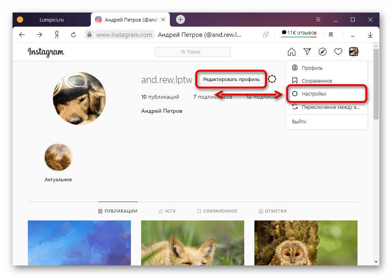Reload the page in browser toolbar
The width and height of the screenshot is (392, 278).
(x=73, y=35)
